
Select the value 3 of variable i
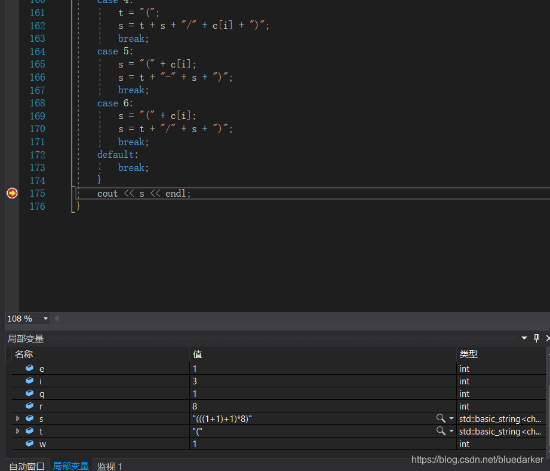pyautogui.click(x=195, y=381)
